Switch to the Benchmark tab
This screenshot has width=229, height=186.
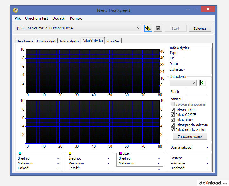[25, 41]
